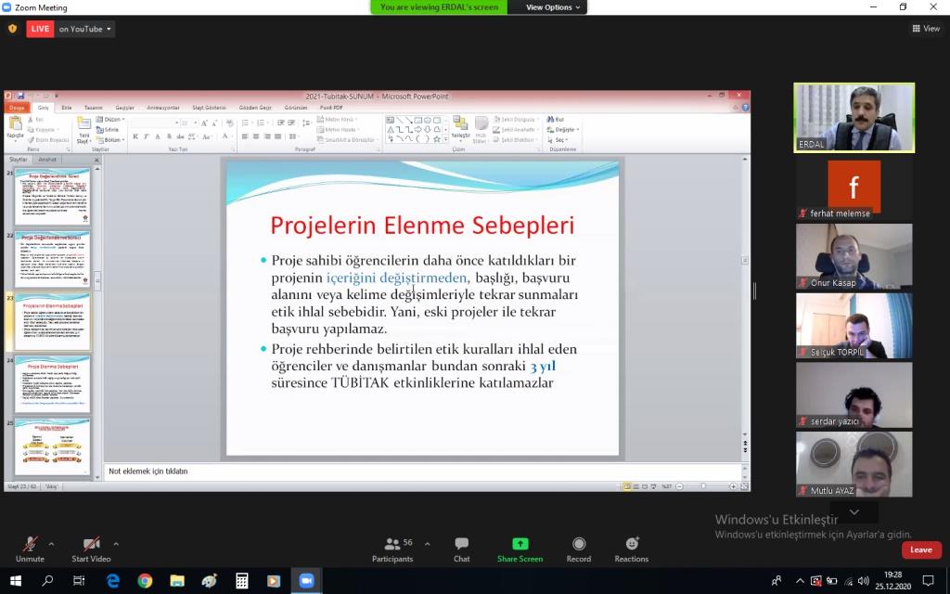Open the Chat panel
Viewport: 950px width, 594px height.
click(461, 545)
